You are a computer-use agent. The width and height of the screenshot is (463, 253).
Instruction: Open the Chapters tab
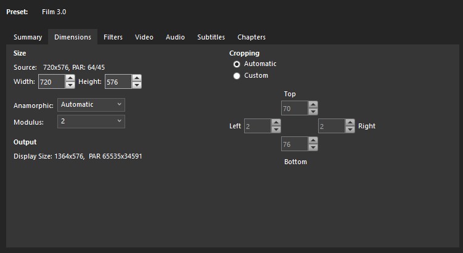252,37
